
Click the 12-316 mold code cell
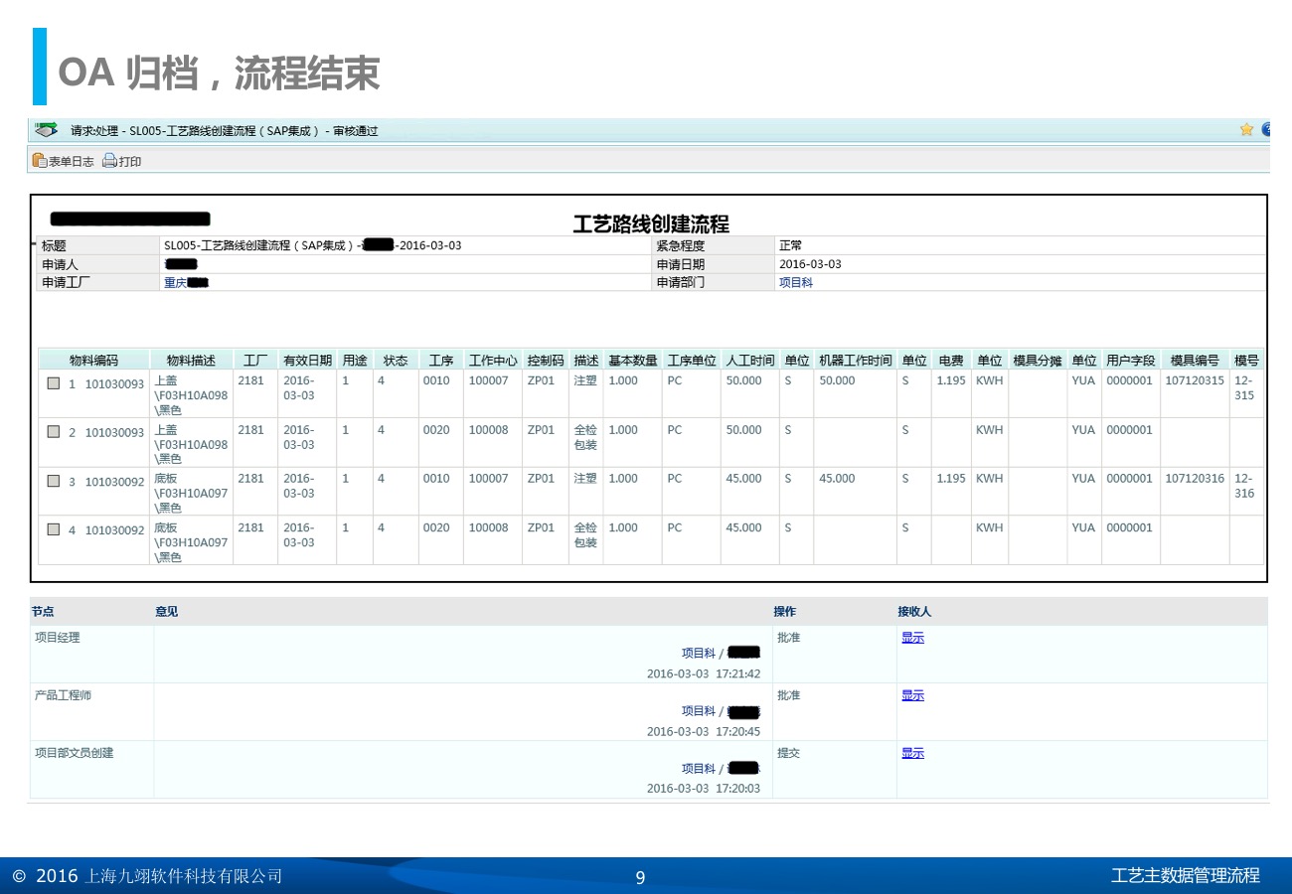(1244, 486)
